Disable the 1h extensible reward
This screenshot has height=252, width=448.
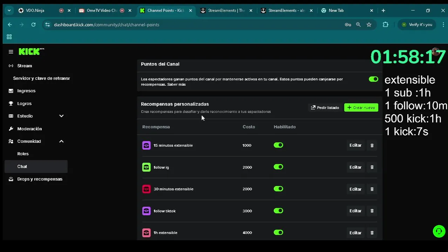[278, 232]
